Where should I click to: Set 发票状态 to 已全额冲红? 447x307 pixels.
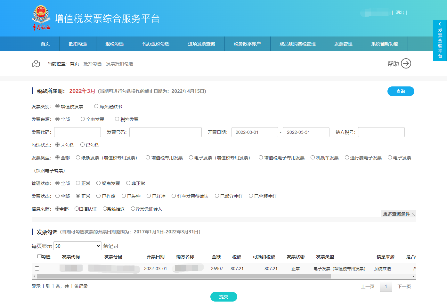tap(251, 196)
